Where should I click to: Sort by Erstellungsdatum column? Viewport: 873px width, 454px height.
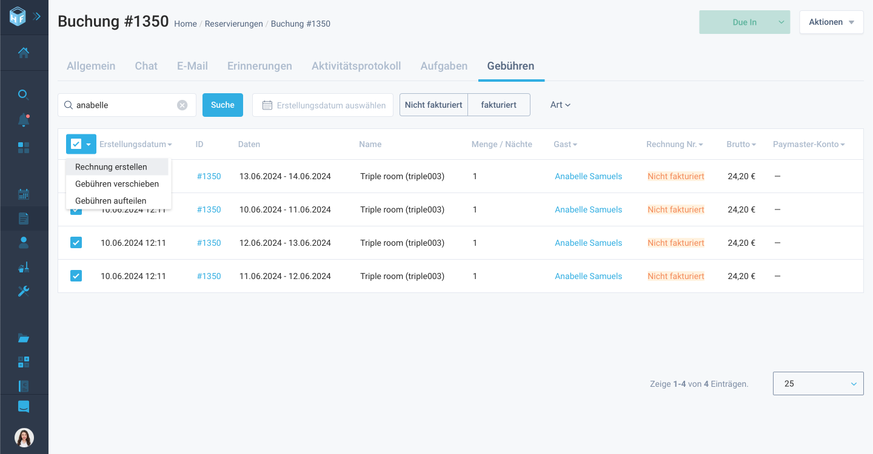[x=136, y=145]
